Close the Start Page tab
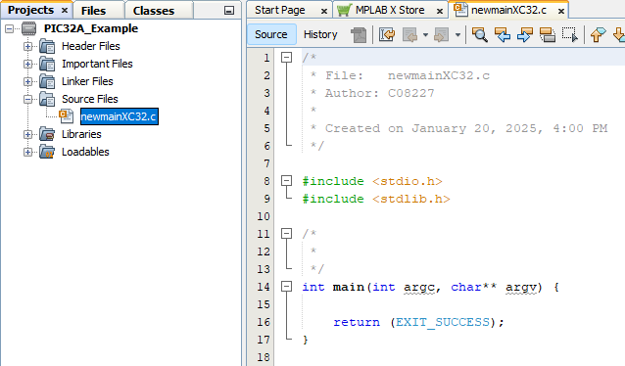The image size is (625, 366). point(324,11)
